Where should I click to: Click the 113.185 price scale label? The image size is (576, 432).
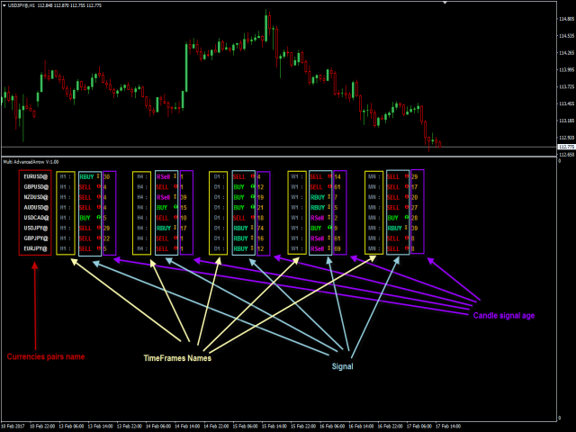click(566, 121)
